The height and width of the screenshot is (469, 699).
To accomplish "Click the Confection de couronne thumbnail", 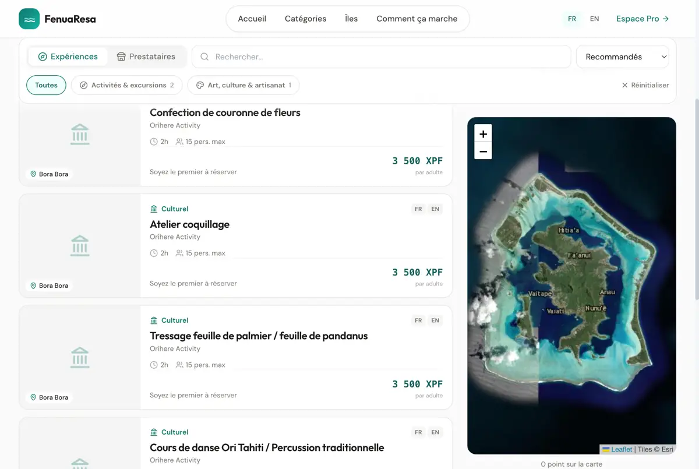I will [x=80, y=146].
